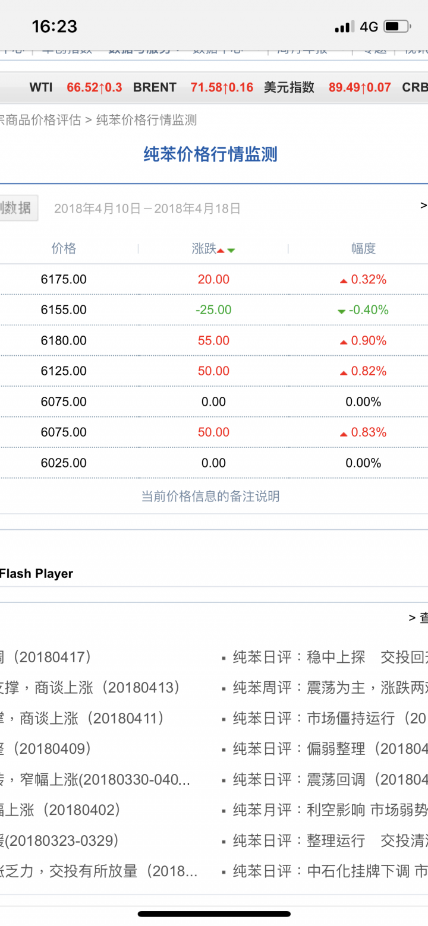Click the red up triangle beside 0.32%
This screenshot has height=926, width=428.
[x=343, y=281]
